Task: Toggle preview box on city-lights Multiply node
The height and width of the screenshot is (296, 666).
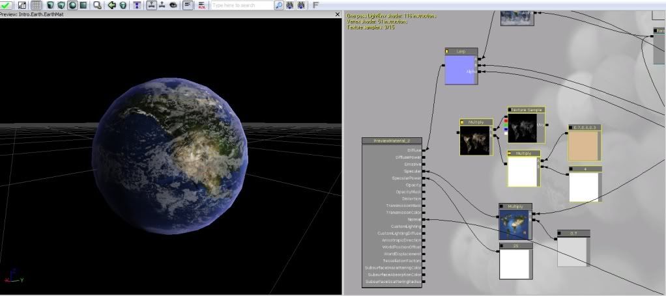Action: pyautogui.click(x=463, y=122)
